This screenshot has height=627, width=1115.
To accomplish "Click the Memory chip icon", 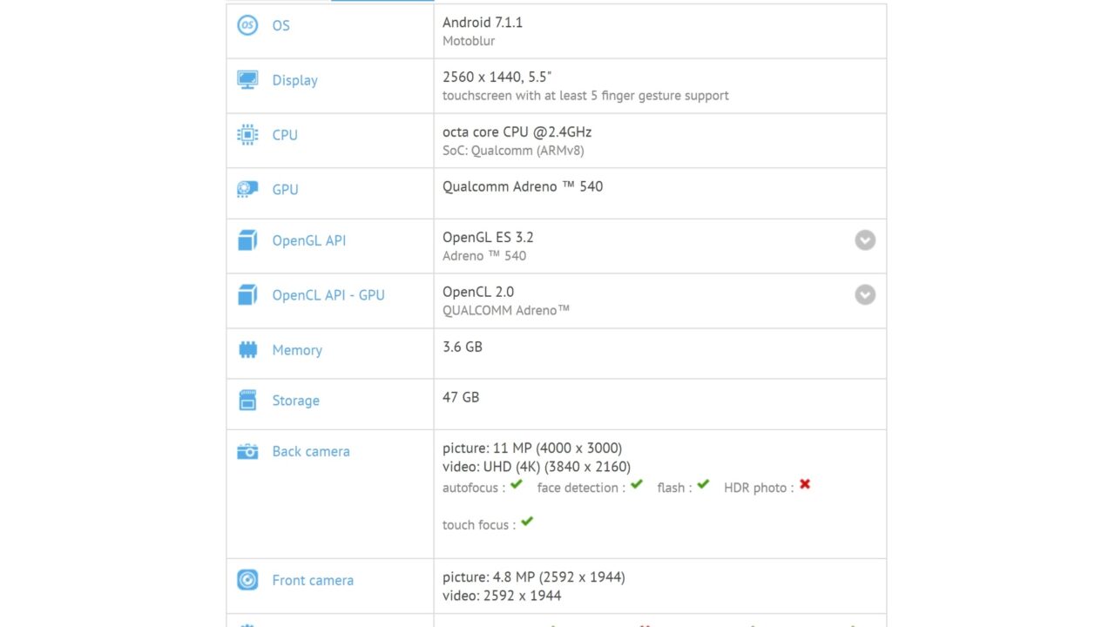I will pyautogui.click(x=247, y=350).
